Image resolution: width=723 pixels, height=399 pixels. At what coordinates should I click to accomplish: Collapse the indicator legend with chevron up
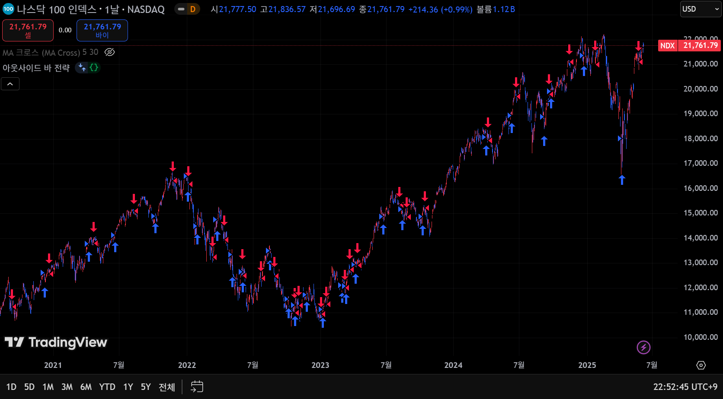[10, 84]
